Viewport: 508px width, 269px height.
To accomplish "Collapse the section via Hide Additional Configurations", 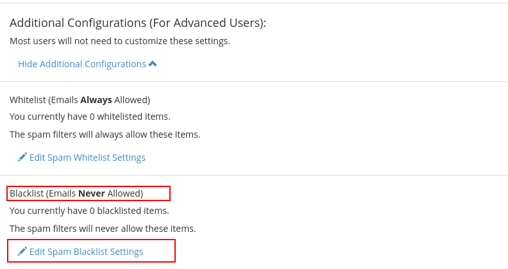I will pos(87,64).
